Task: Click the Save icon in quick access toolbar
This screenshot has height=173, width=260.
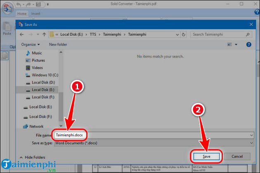Action: point(38,5)
